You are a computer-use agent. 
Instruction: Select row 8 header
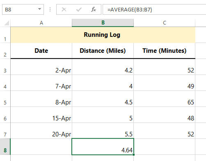tap(5, 147)
